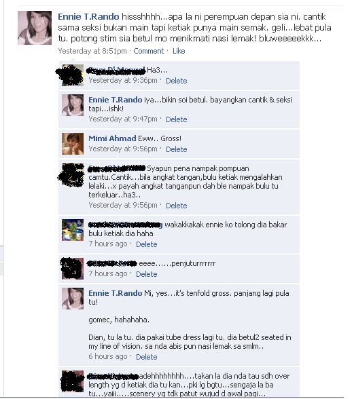This screenshot has height=399, width=352.
Task: Like the main status post
Action: point(179,51)
